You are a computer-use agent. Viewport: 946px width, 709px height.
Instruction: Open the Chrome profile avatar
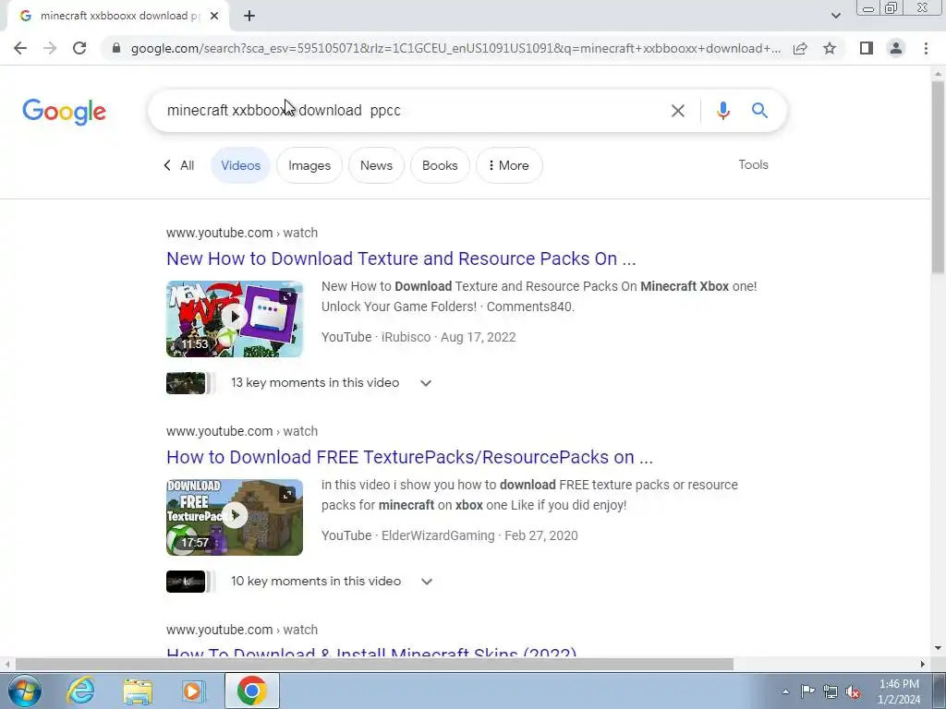(x=896, y=48)
